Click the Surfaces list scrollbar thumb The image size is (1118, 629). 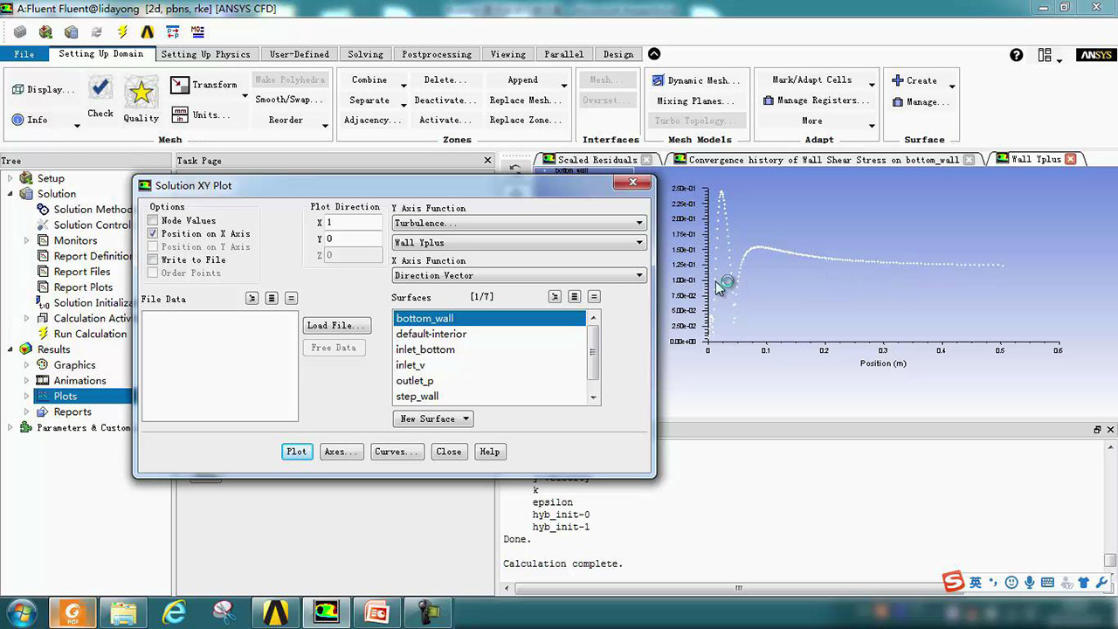pyautogui.click(x=594, y=352)
